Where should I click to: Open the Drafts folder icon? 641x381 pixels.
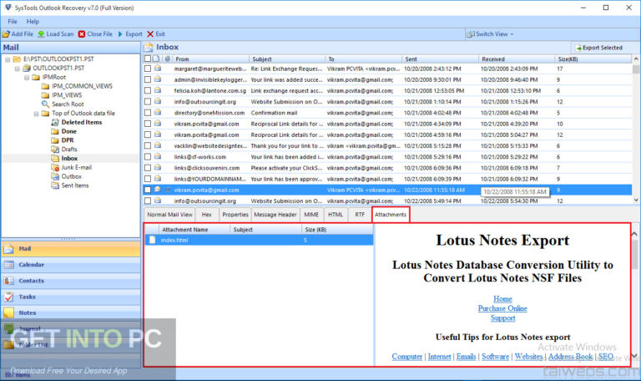(55, 150)
